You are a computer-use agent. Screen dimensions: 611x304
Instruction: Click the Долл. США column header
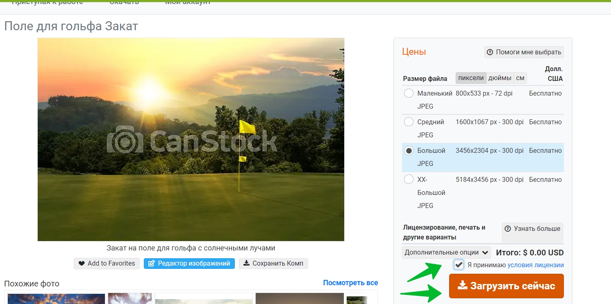tap(554, 74)
